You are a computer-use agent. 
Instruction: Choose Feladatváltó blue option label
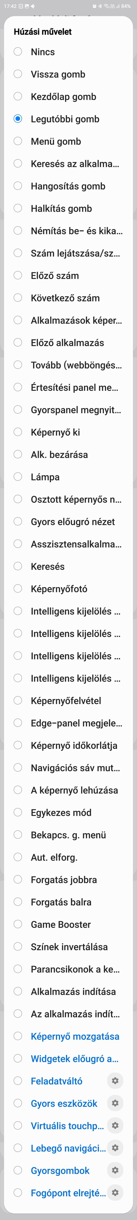56,1081
